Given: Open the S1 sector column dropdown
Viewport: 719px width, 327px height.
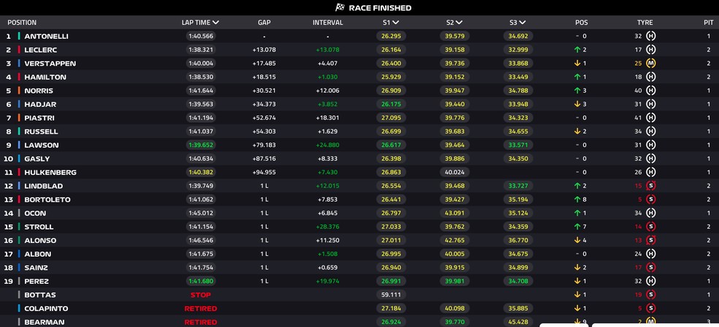Looking at the screenshot, I should [x=396, y=22].
